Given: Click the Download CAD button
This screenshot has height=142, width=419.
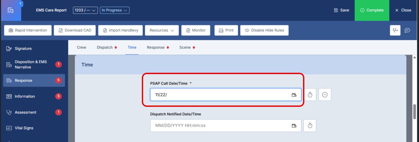Looking at the screenshot, I should (75, 30).
